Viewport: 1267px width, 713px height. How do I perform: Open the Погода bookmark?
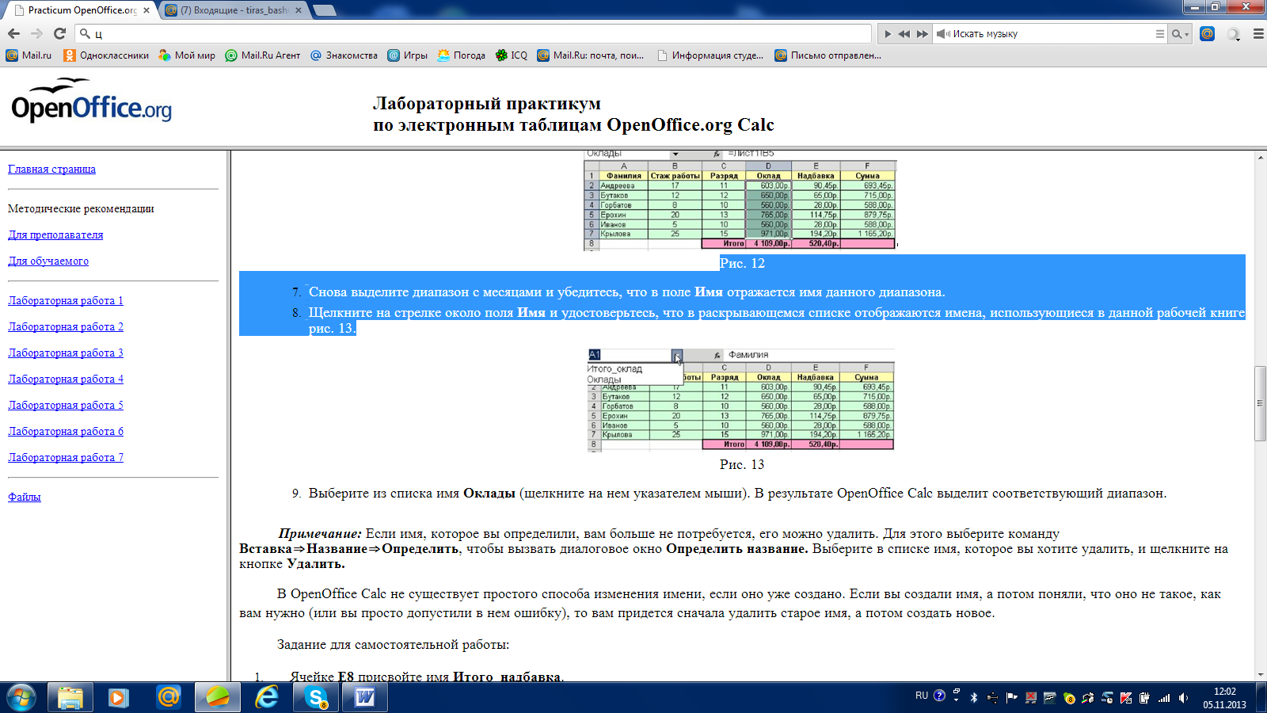click(461, 55)
